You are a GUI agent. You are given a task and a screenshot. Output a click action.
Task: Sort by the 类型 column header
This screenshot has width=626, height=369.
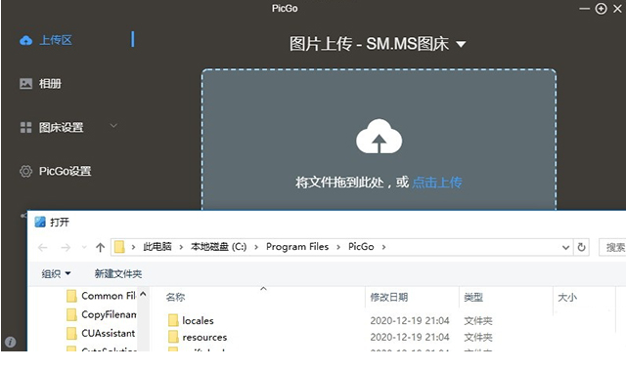[x=473, y=298]
